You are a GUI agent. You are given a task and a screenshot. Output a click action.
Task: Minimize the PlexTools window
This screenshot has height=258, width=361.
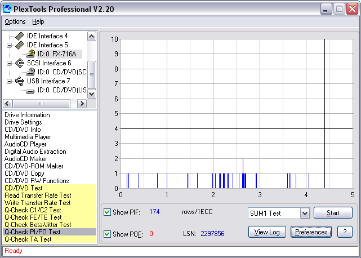[326, 9]
